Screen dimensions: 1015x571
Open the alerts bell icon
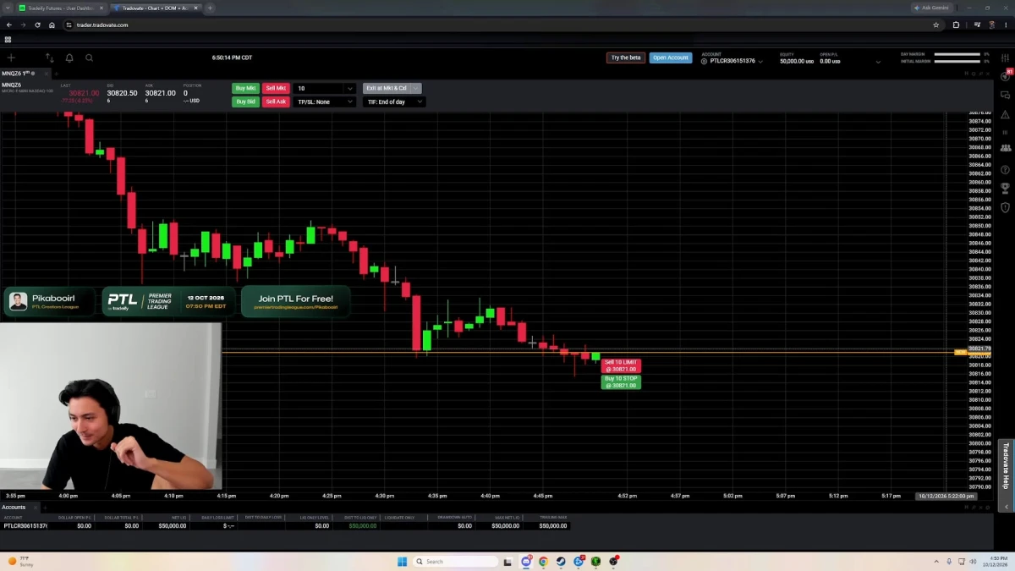click(x=69, y=58)
